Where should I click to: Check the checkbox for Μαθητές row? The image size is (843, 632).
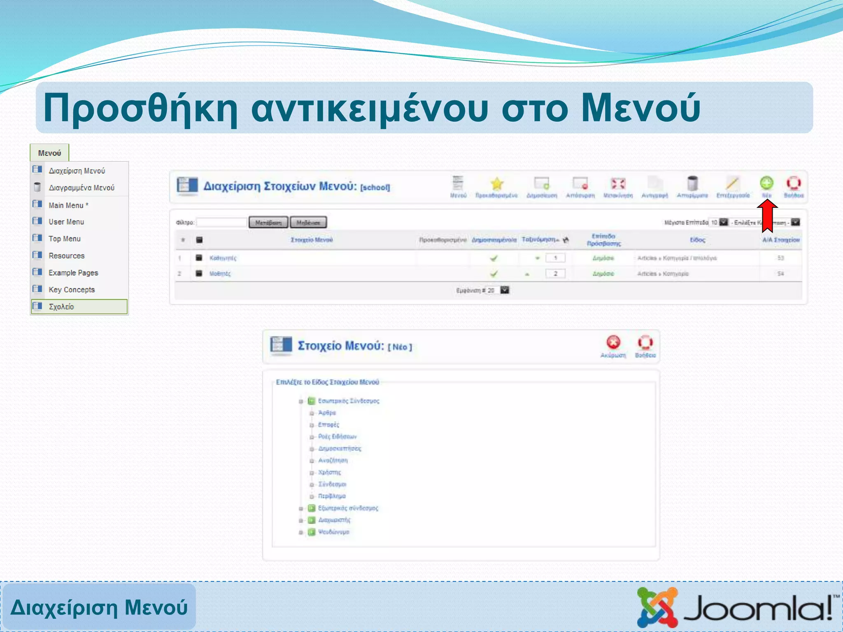[x=199, y=274]
